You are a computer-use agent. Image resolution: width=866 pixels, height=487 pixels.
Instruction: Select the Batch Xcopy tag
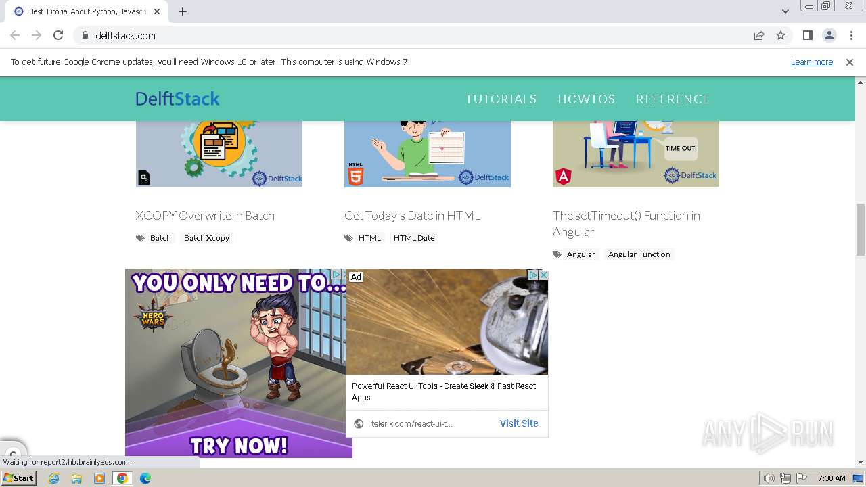pyautogui.click(x=206, y=238)
